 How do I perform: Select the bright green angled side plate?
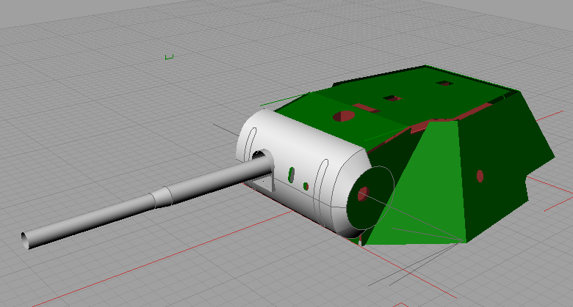(433, 183)
